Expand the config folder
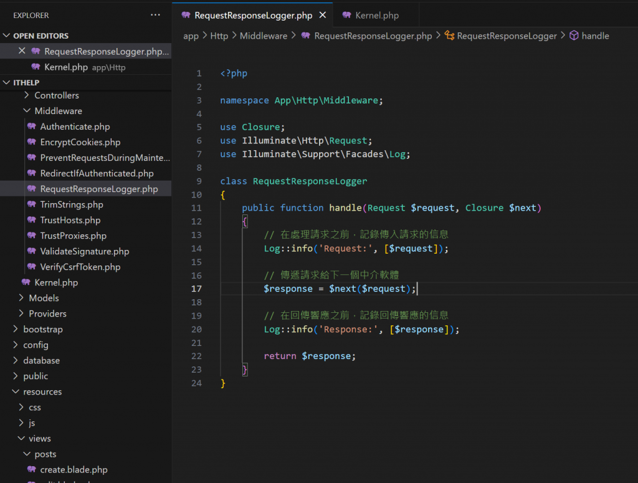Screen dimensions: 638x483 pyautogui.click(x=85, y=345)
